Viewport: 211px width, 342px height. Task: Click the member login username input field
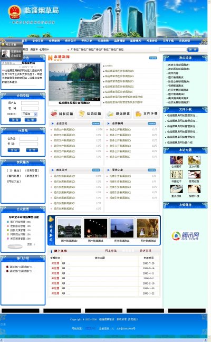point(30,103)
